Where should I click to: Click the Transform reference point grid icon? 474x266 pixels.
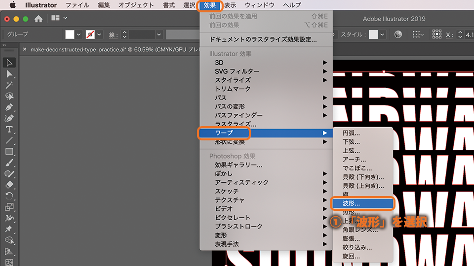(x=437, y=34)
